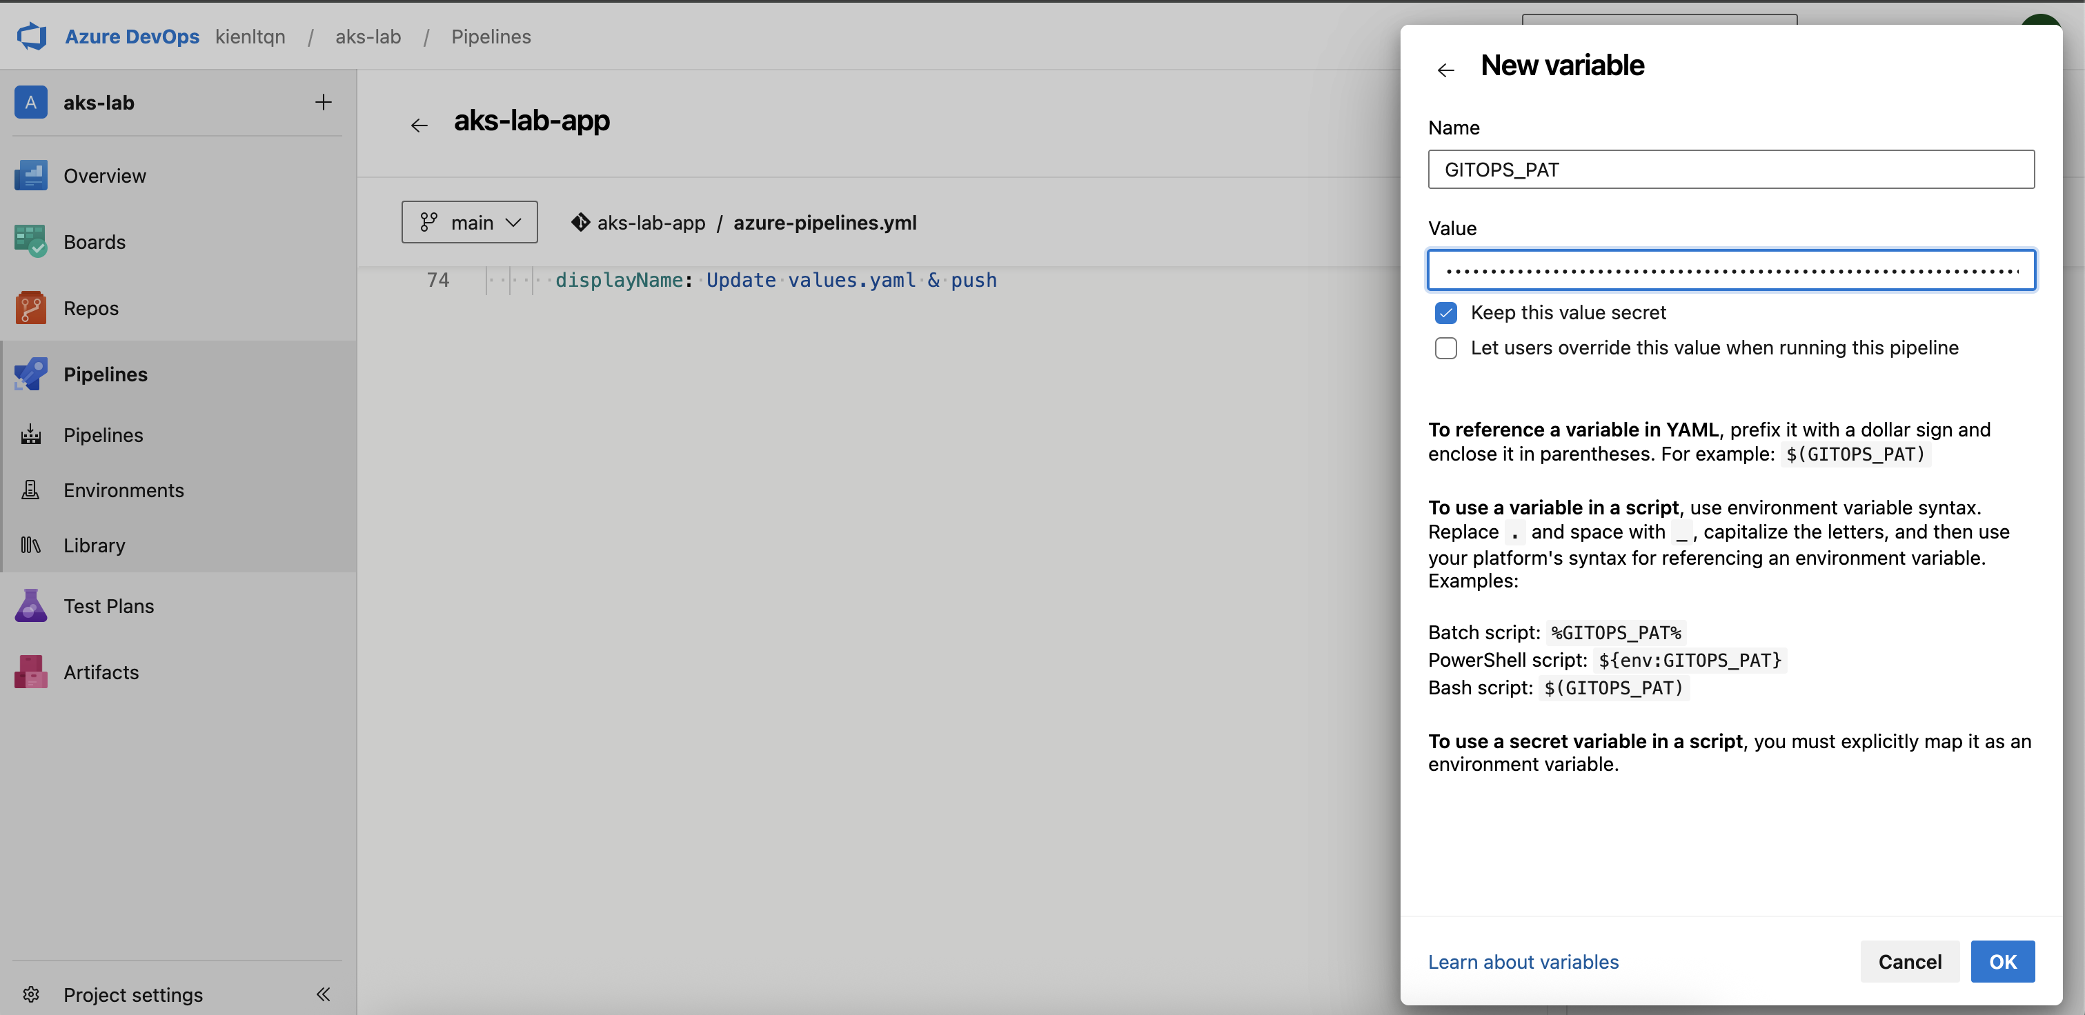
Task: Open the Boards section icon
Action: coord(31,242)
